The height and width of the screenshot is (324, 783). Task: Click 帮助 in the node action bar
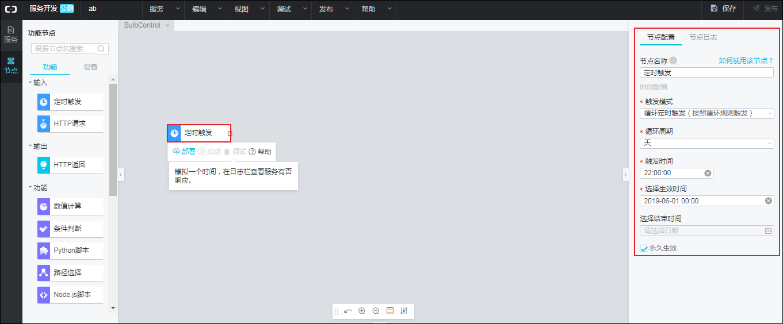point(260,152)
